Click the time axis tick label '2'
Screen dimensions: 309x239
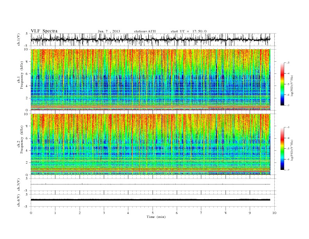point(80,213)
